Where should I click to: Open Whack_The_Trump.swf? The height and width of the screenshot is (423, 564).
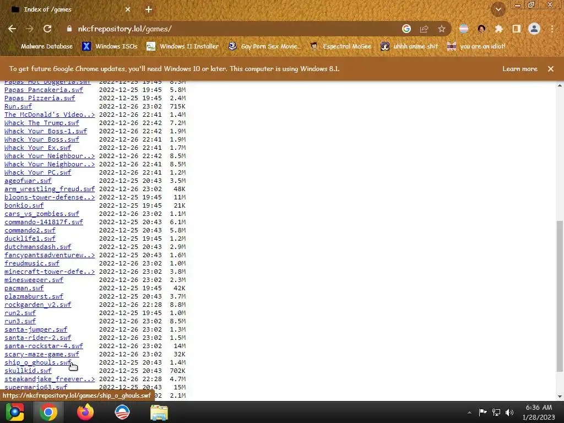[42, 123]
